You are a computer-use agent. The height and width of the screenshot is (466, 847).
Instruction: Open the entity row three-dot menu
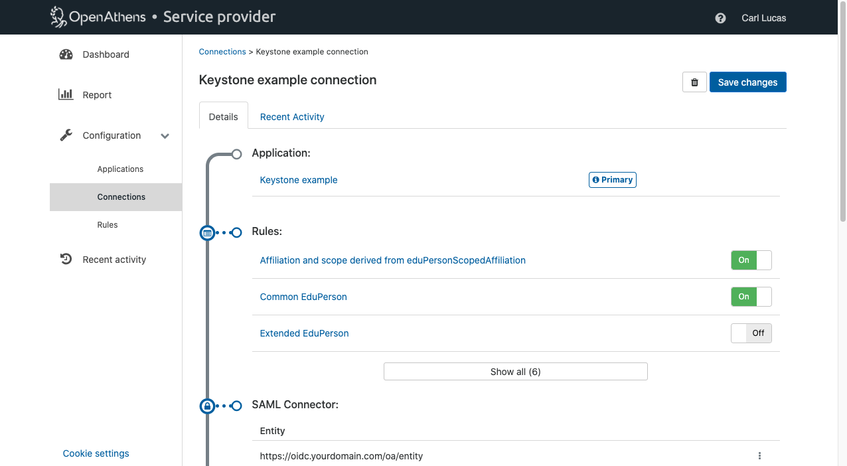pyautogui.click(x=759, y=456)
